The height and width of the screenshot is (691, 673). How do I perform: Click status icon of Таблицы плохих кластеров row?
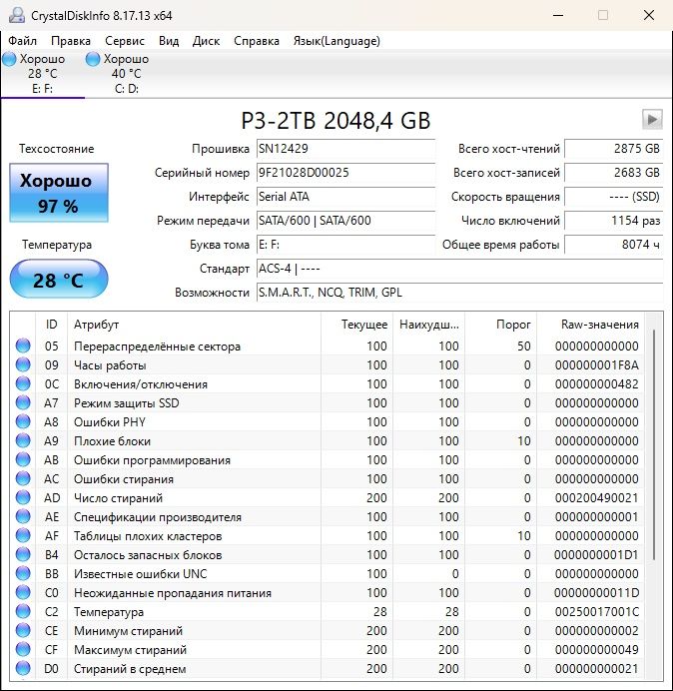(23, 535)
